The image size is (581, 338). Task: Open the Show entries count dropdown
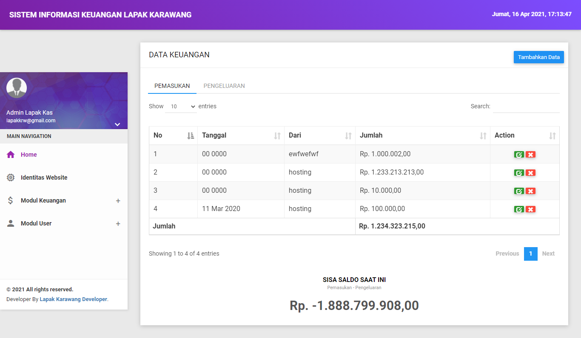[x=181, y=107]
